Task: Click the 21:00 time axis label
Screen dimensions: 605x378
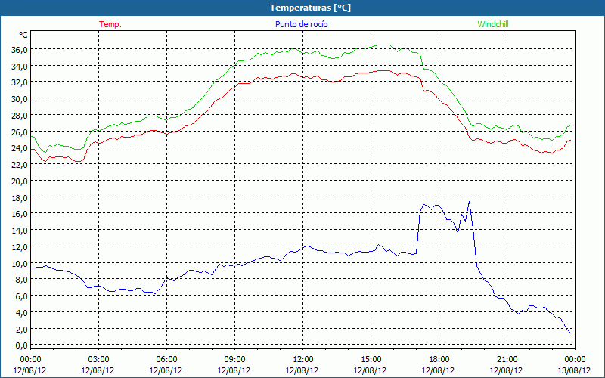Action: pos(507,360)
